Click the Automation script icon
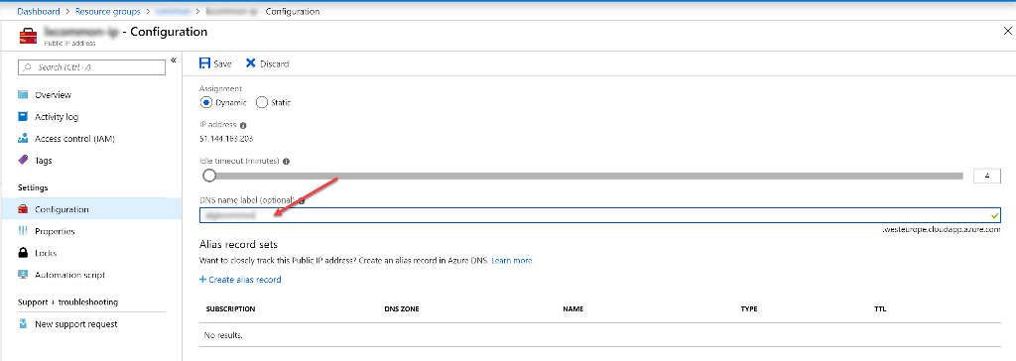 [x=24, y=275]
